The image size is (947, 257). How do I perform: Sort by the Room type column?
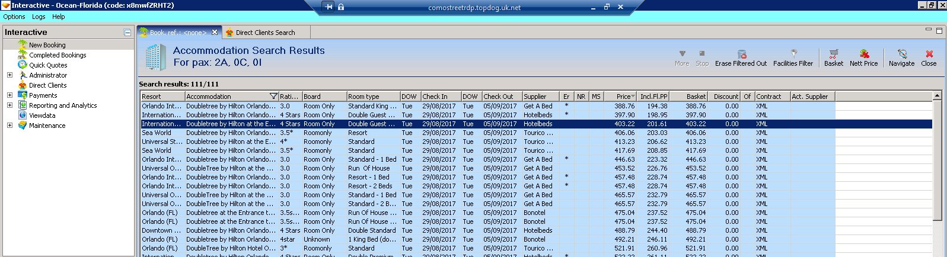point(373,96)
